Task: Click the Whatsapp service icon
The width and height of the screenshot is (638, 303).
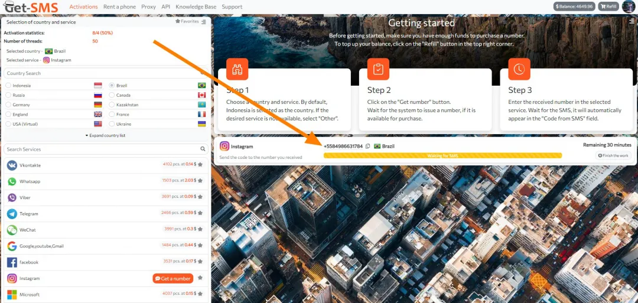Action: tap(12, 181)
